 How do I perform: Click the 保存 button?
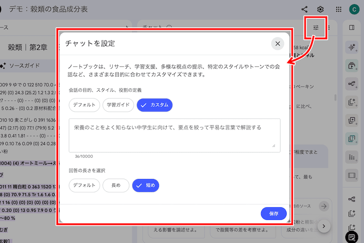click(x=273, y=213)
